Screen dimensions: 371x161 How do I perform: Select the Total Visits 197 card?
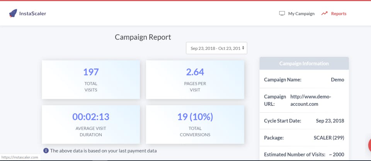point(91,80)
